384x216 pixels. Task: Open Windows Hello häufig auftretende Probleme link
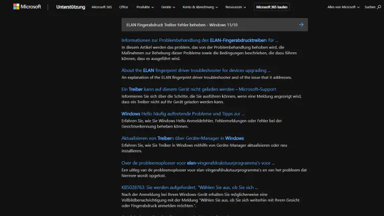pyautogui.click(x=183, y=114)
